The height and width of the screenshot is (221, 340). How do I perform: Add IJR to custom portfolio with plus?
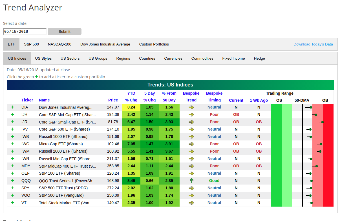[12, 122]
